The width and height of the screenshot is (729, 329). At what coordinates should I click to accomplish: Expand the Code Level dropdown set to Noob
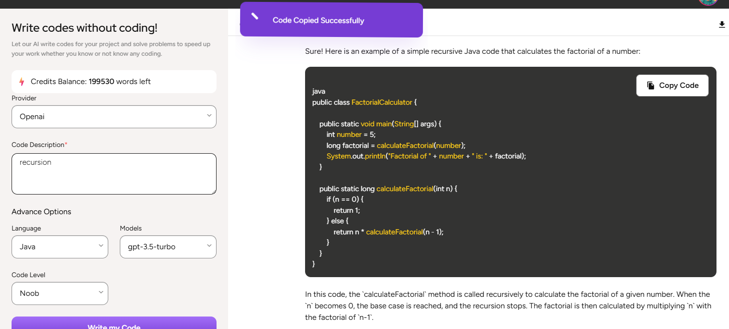(x=60, y=293)
